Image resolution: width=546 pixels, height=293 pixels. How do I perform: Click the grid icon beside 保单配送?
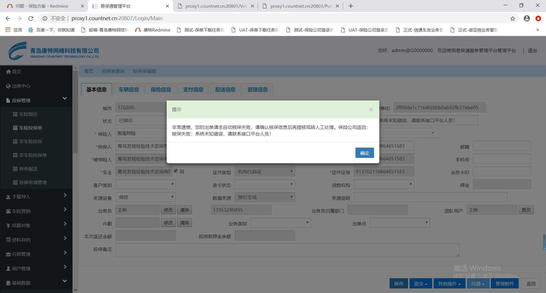(x=15, y=169)
